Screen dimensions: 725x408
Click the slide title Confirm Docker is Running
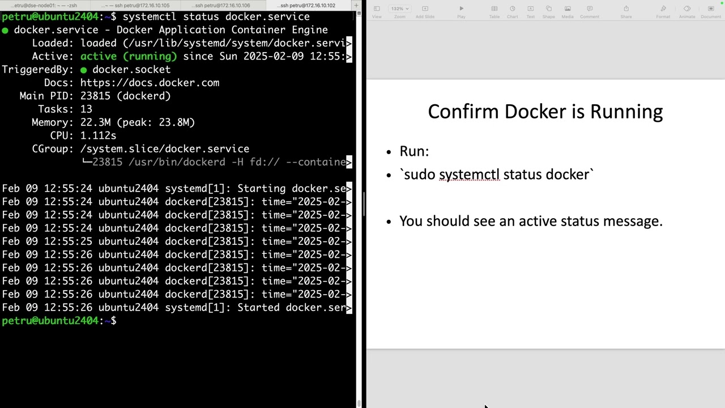tap(545, 111)
